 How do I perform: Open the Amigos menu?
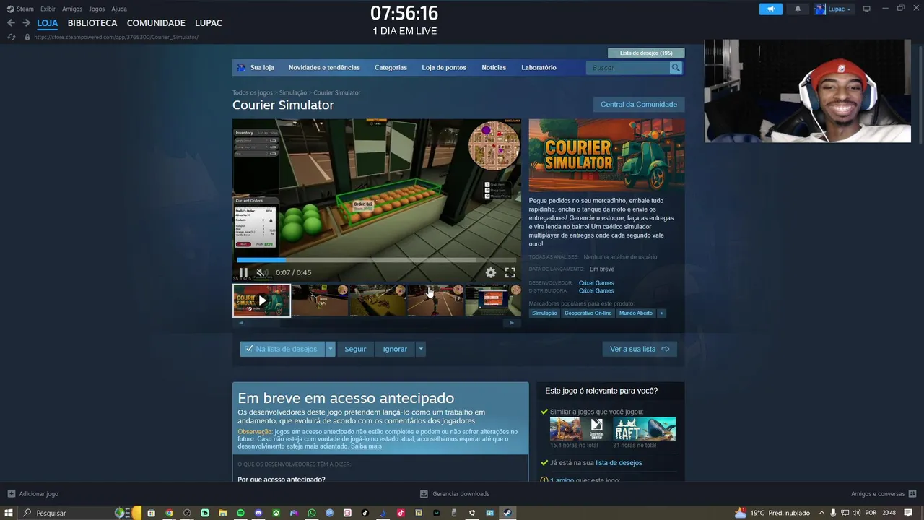72,9
